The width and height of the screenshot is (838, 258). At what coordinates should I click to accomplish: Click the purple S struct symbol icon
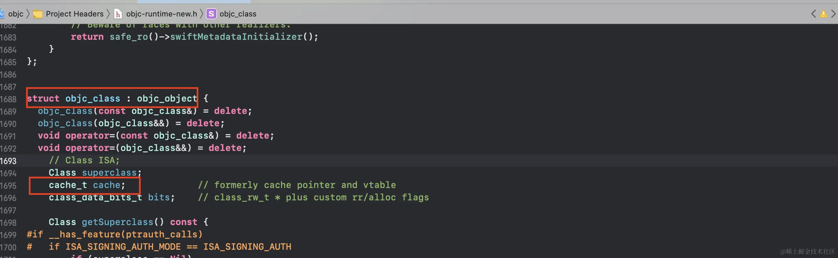click(x=211, y=14)
